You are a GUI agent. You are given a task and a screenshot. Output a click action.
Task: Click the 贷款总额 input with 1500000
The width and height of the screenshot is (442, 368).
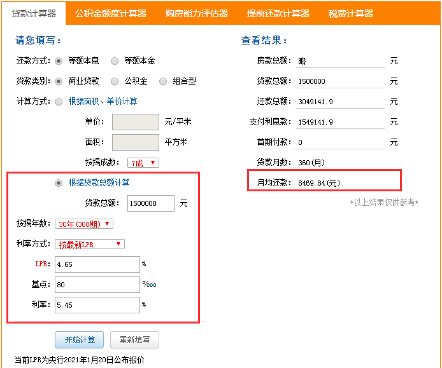tap(151, 203)
